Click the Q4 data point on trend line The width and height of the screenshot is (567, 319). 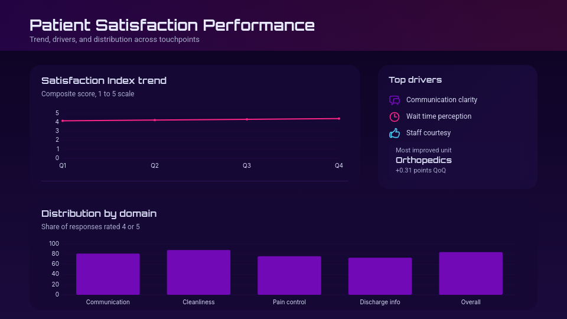click(x=339, y=119)
